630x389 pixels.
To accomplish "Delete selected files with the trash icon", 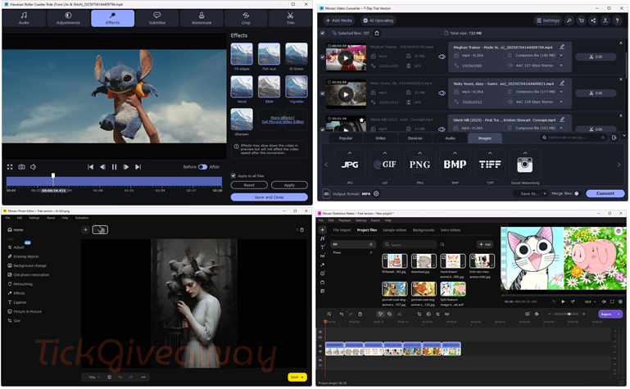I will tap(377, 33).
